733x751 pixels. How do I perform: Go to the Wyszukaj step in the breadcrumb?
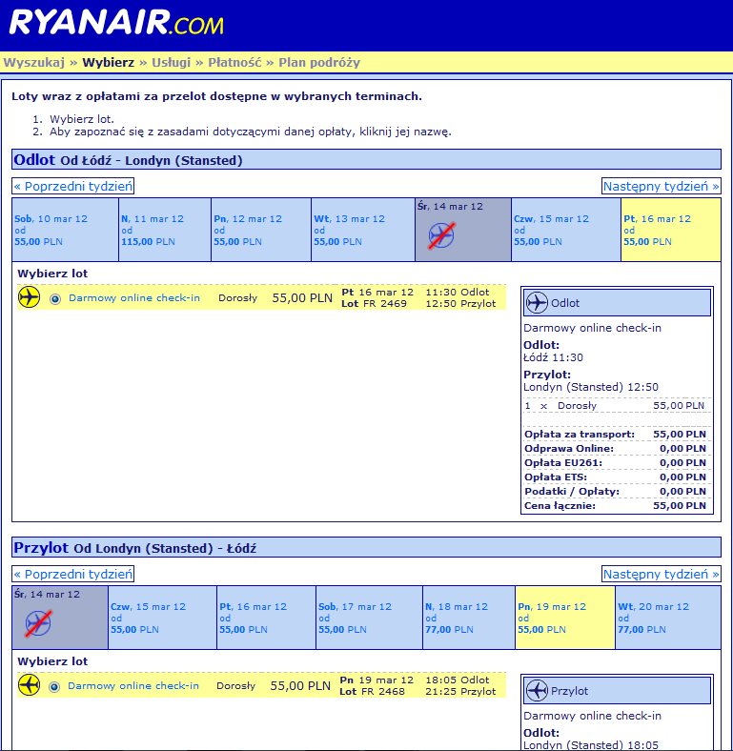(34, 62)
